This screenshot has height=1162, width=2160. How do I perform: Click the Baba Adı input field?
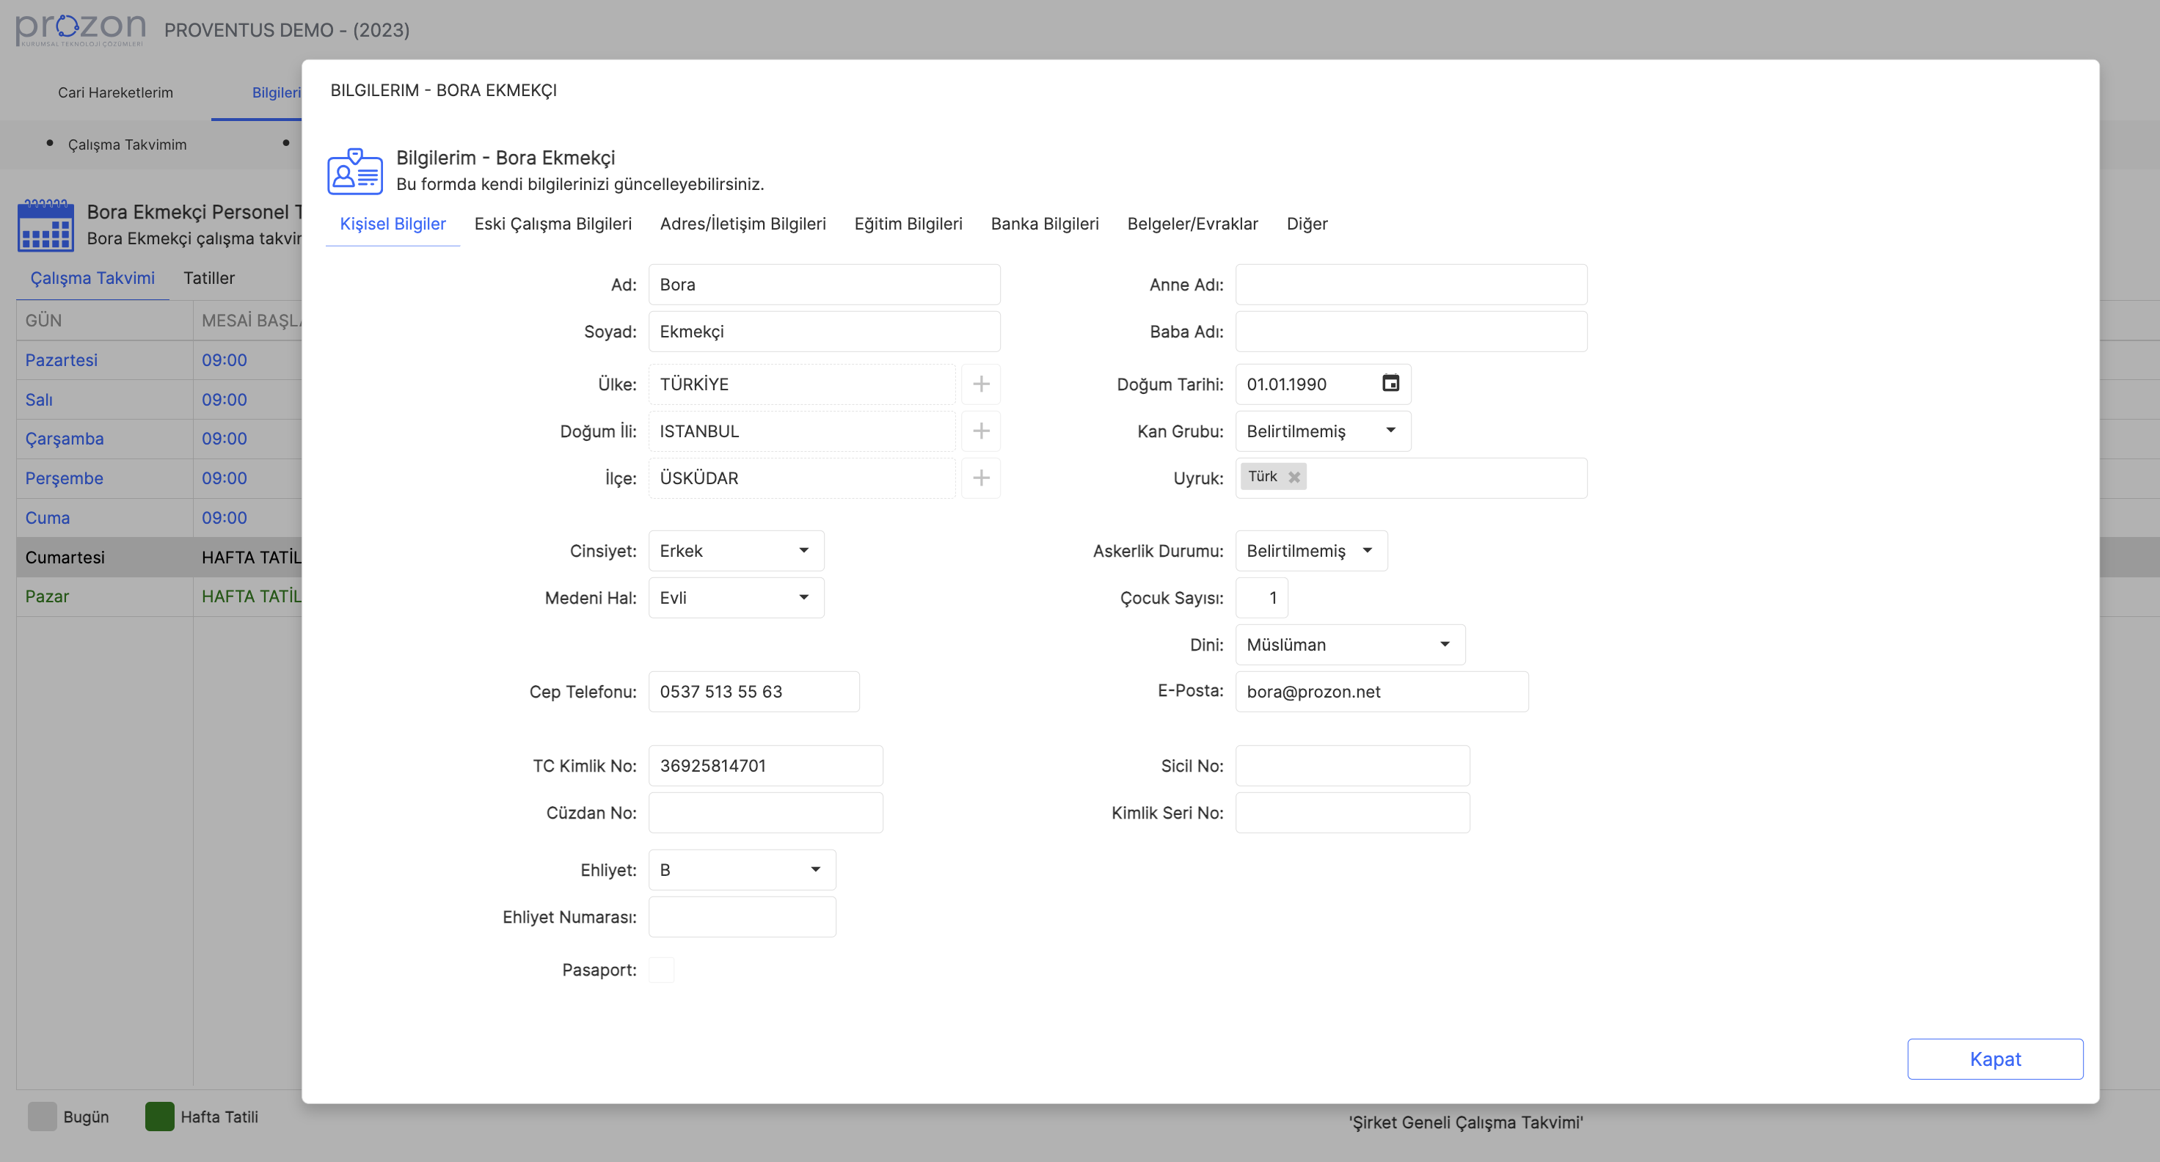[x=1410, y=331]
